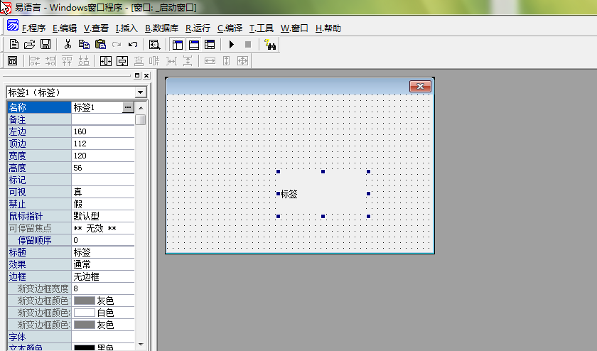This screenshot has width=597, height=351.
Task: Click the ellipsis button beside 标签1 name
Action: pyautogui.click(x=128, y=107)
